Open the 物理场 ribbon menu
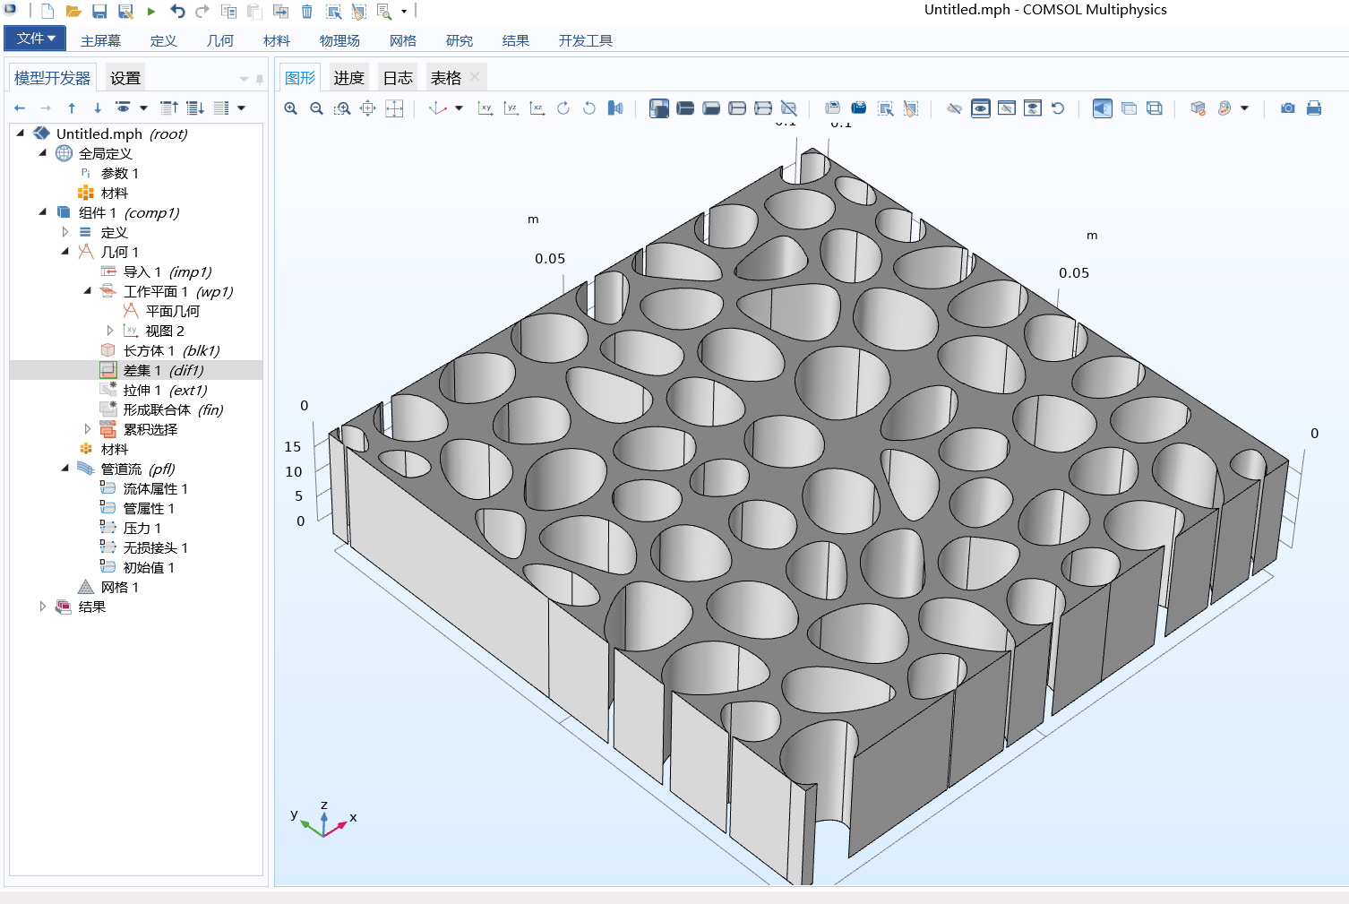This screenshot has height=904, width=1349. [339, 39]
